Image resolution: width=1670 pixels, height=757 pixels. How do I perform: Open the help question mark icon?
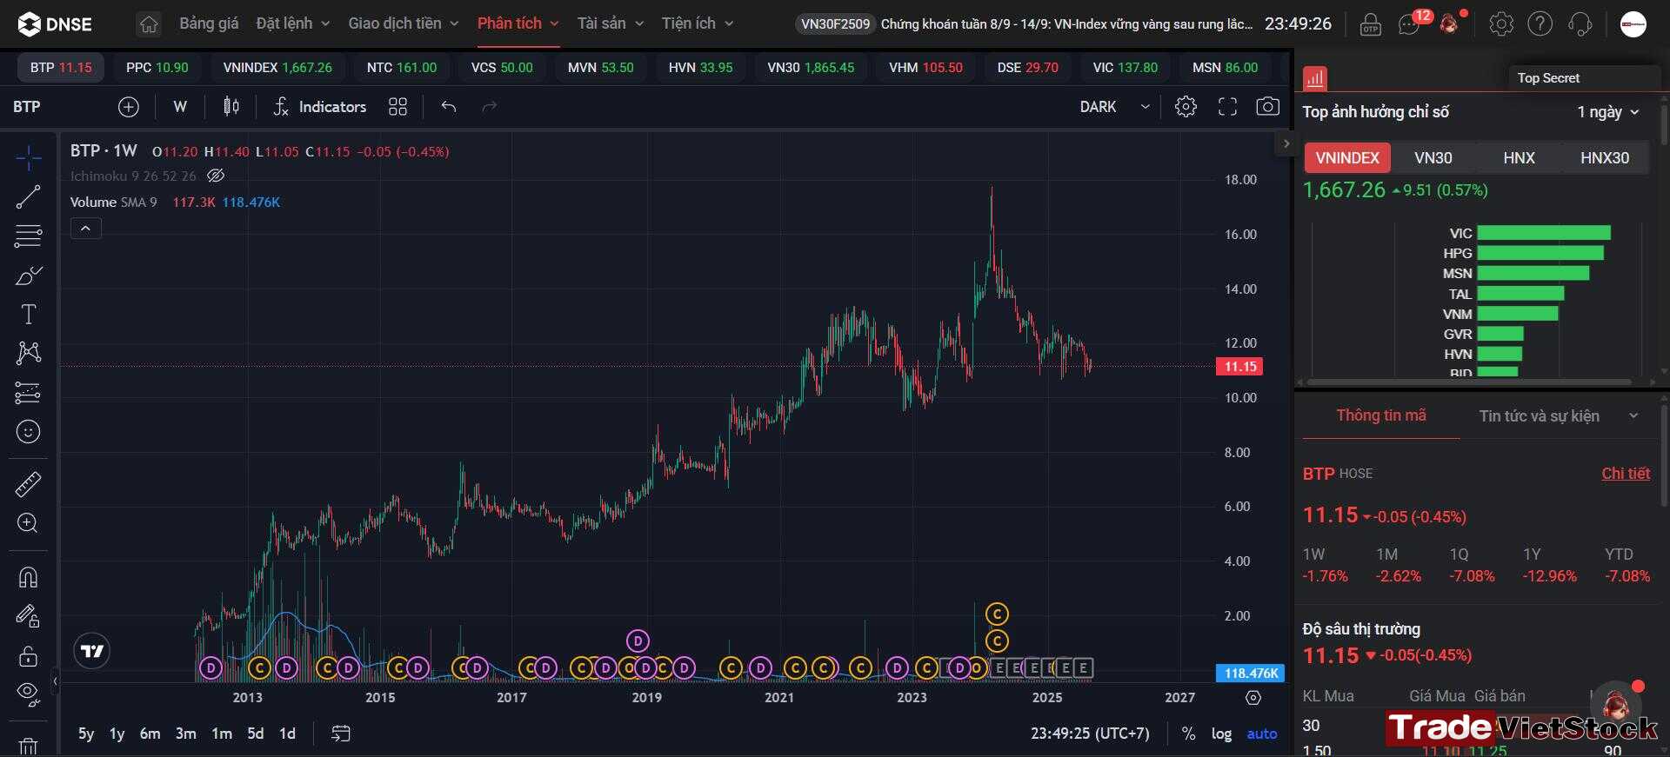click(1540, 24)
